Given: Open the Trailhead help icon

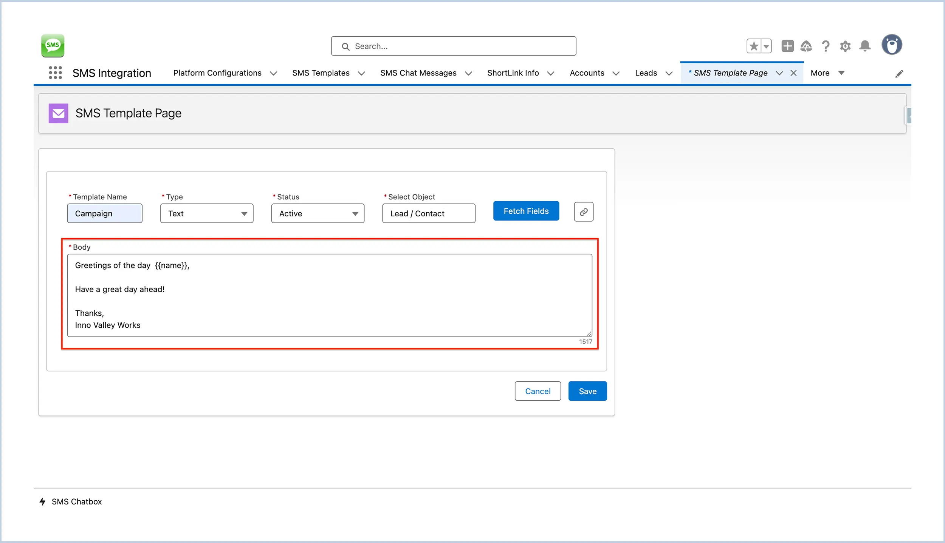Looking at the screenshot, I should point(807,46).
